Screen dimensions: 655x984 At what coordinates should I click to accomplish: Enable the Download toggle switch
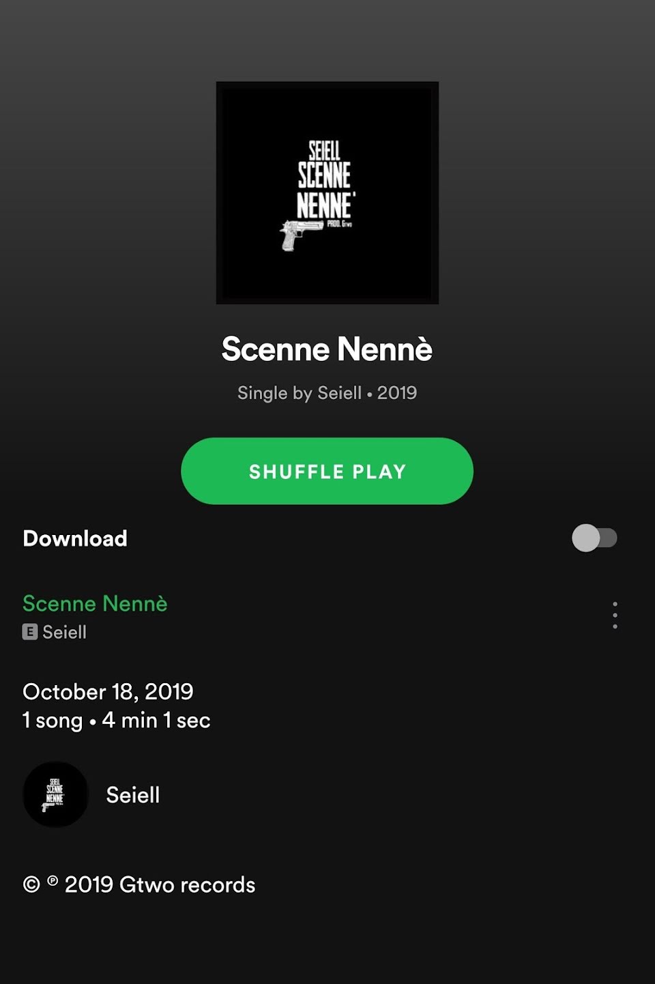point(594,538)
